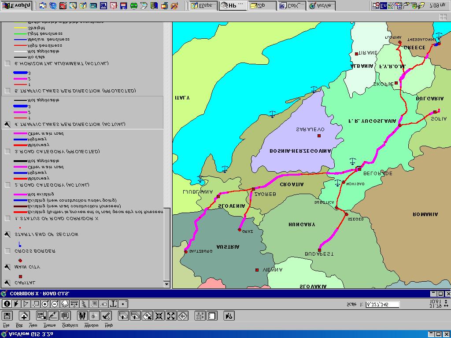Turn on Road Category (Actual) theme checkbox
Viewport: 451px width, 338px height.
coord(8,185)
